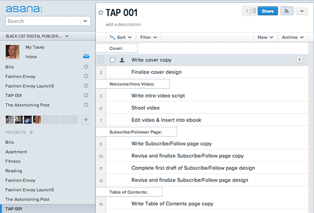Click the drag handle on Write cover copy
Viewport: 314px width, 213px height.
tap(100, 60)
